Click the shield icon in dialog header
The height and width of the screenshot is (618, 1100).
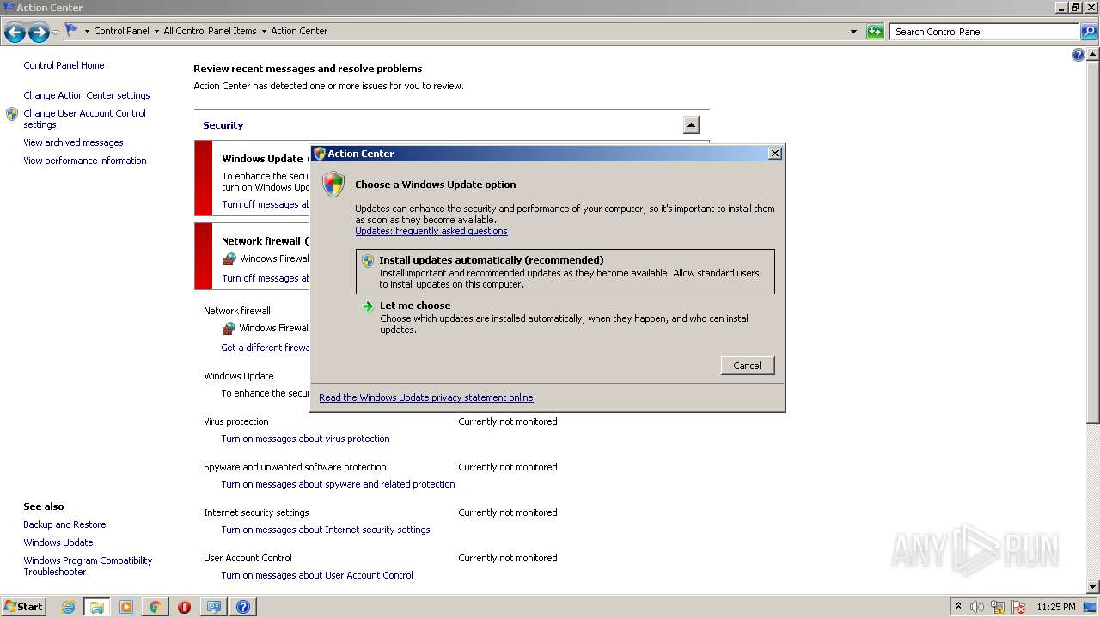point(333,185)
